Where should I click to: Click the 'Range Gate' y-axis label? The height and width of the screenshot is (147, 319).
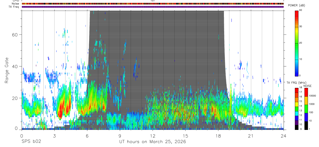tap(7, 70)
